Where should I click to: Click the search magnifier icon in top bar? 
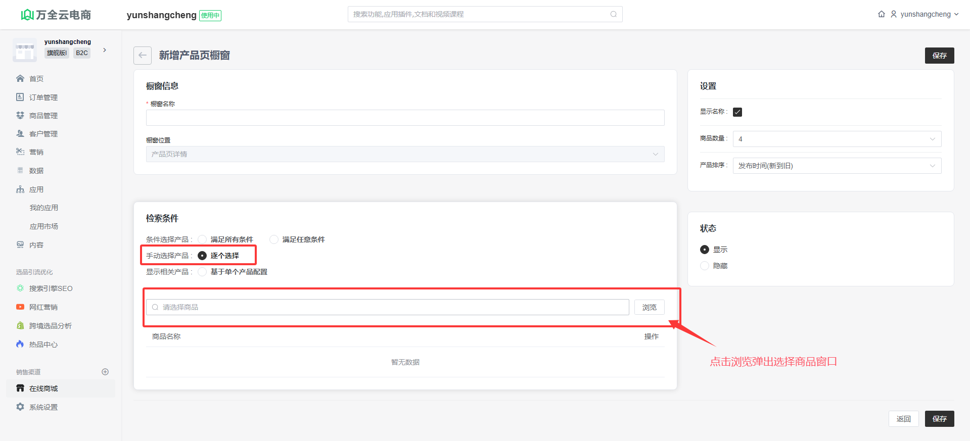click(613, 14)
